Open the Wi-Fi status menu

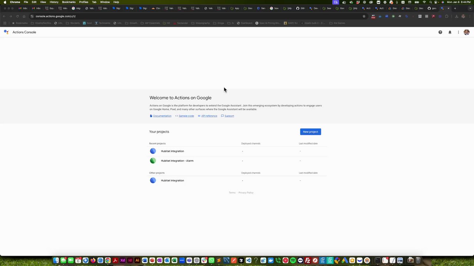[424, 2]
